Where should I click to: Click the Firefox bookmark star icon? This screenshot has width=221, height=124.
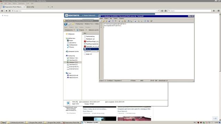[162, 11]
